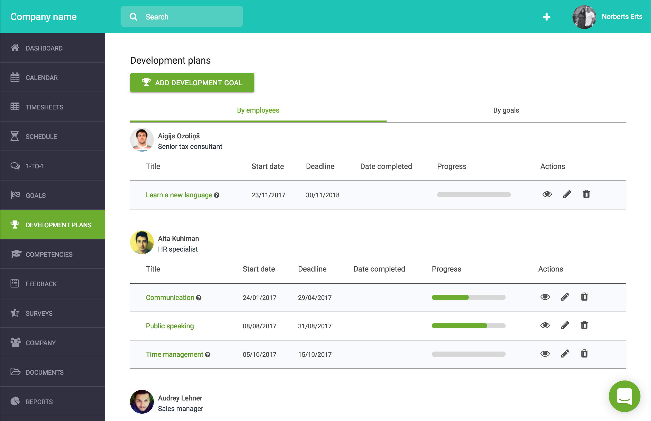The height and width of the screenshot is (421, 651).
Task: Click Add Development Goal button
Action: click(x=192, y=83)
